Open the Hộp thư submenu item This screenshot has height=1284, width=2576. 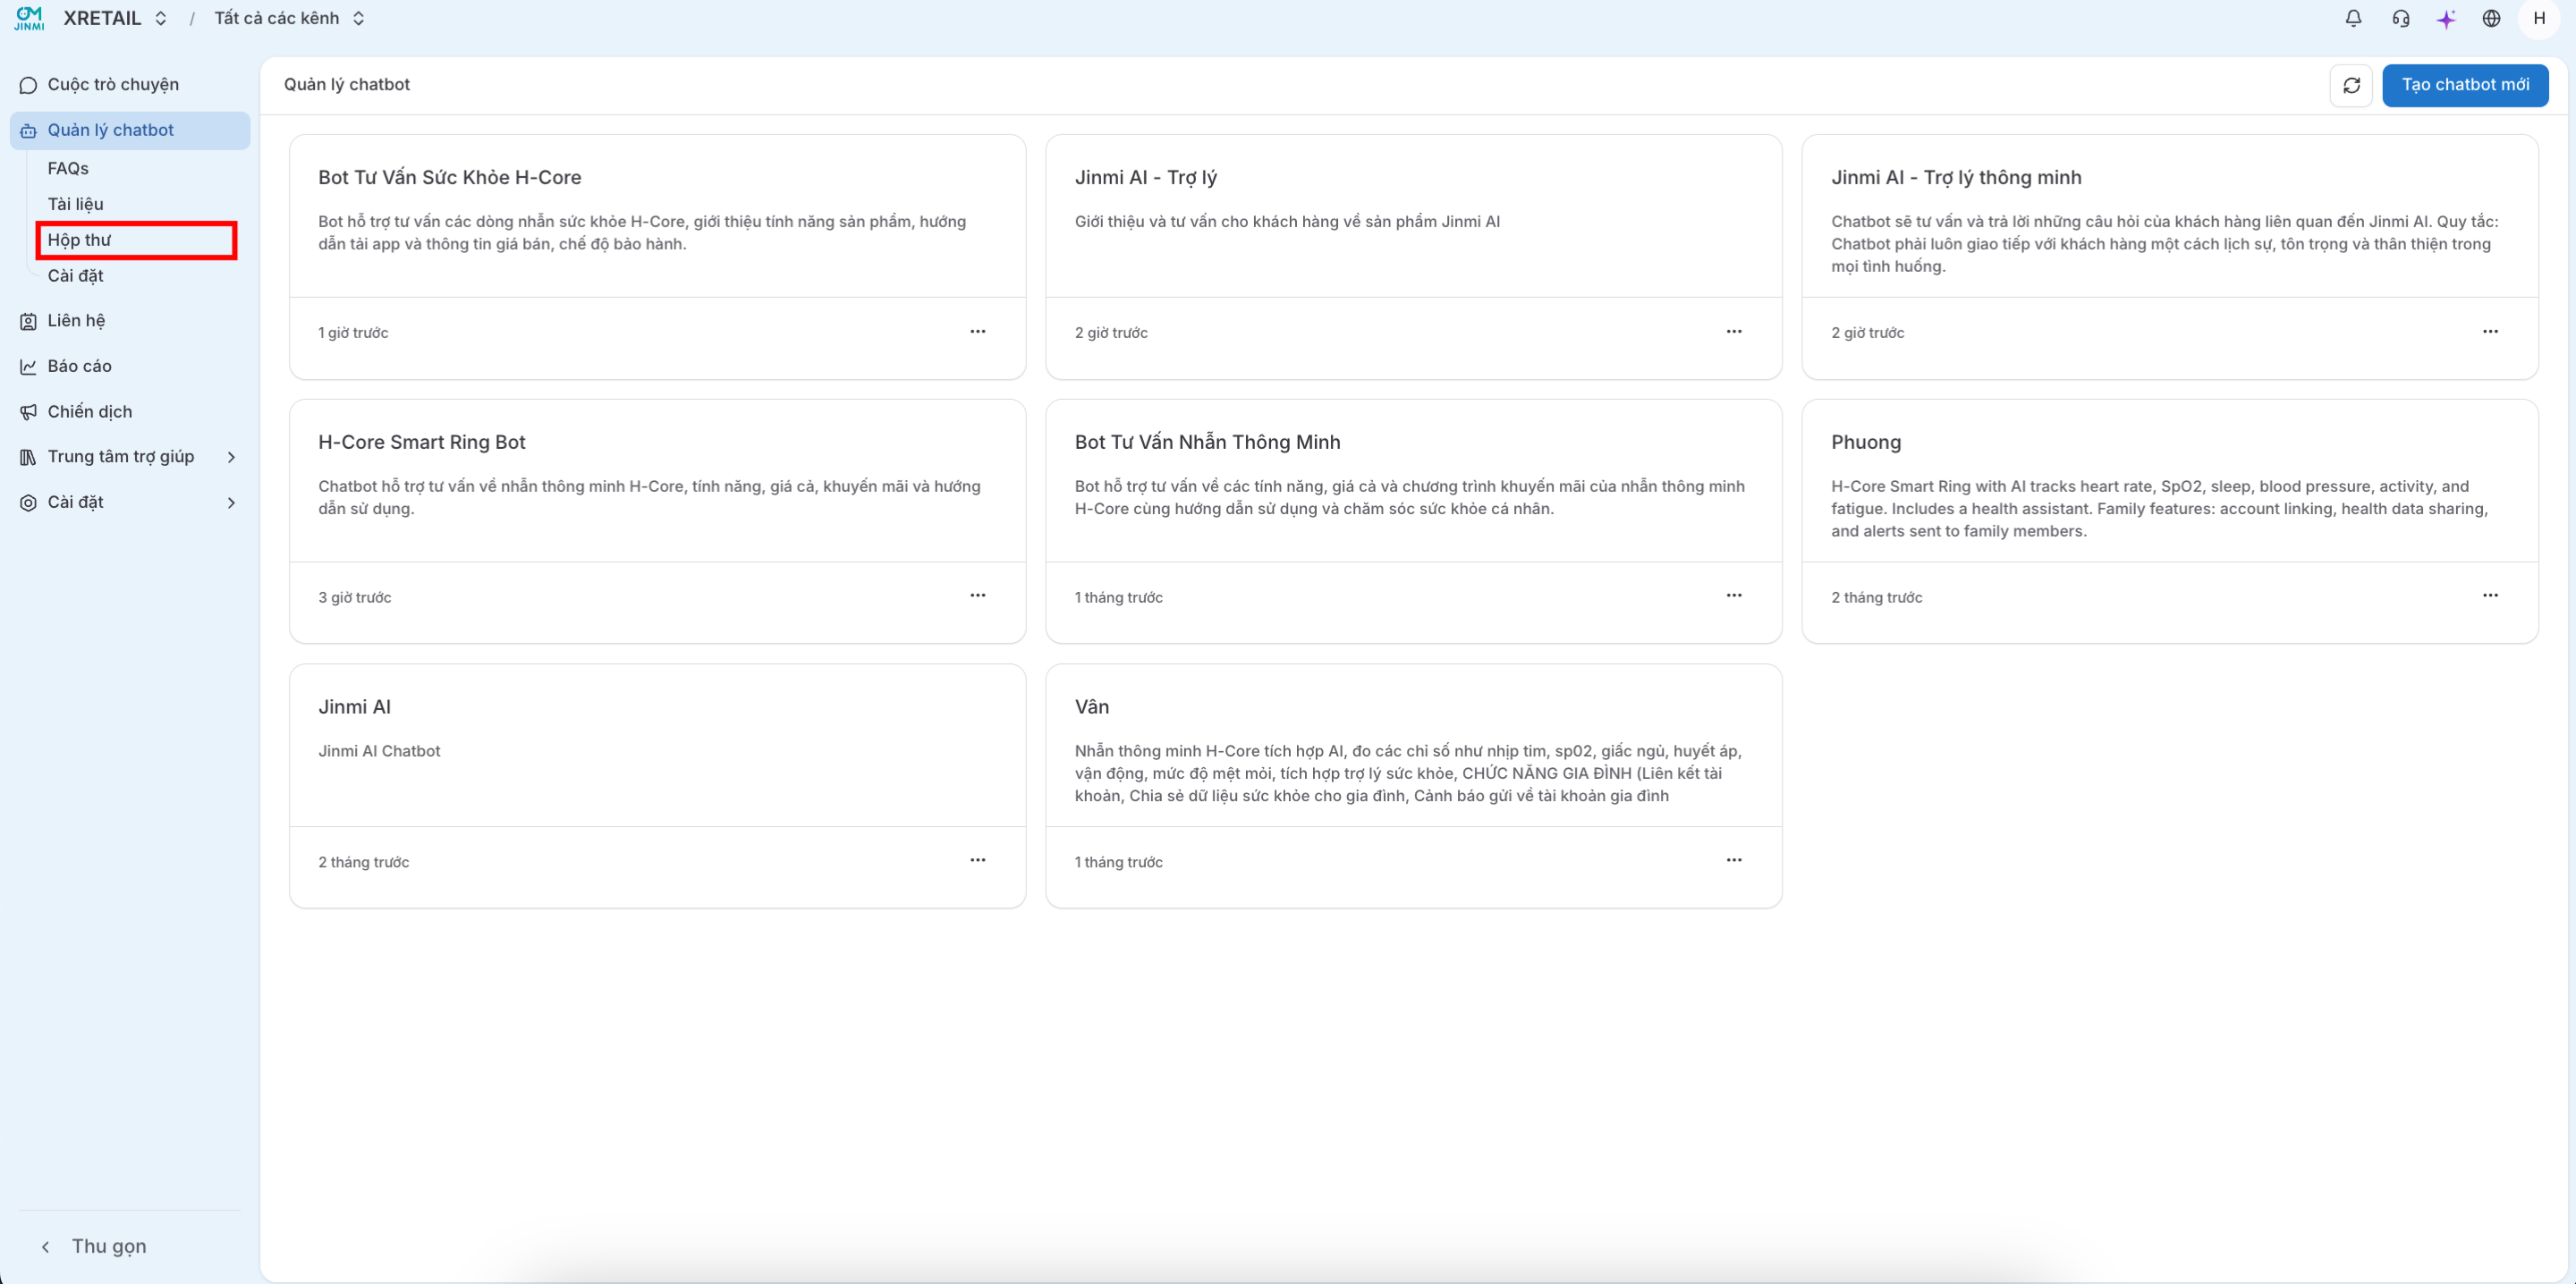(x=79, y=240)
